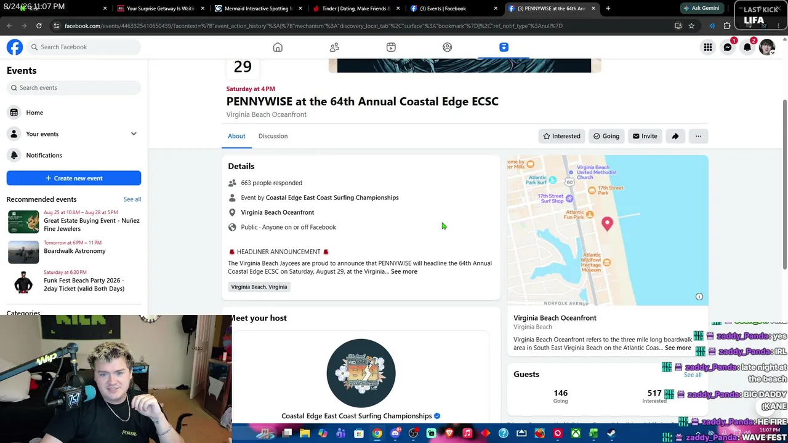Close the PENNYWISE event browser tab
The image size is (788, 443).
pyautogui.click(x=593, y=9)
